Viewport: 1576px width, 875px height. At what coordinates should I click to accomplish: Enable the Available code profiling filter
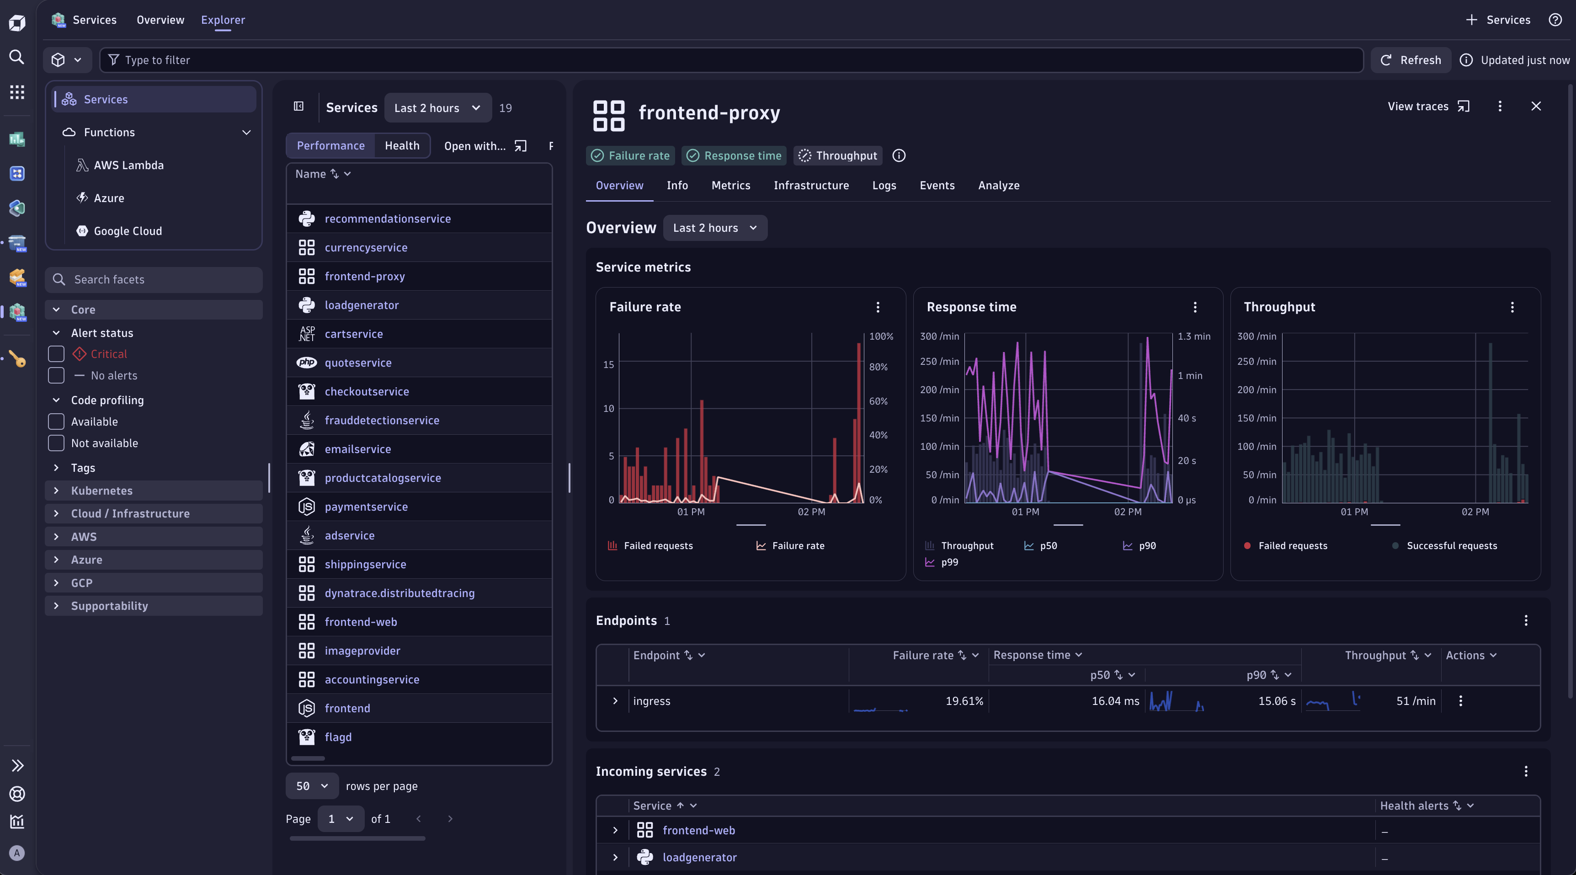point(56,421)
